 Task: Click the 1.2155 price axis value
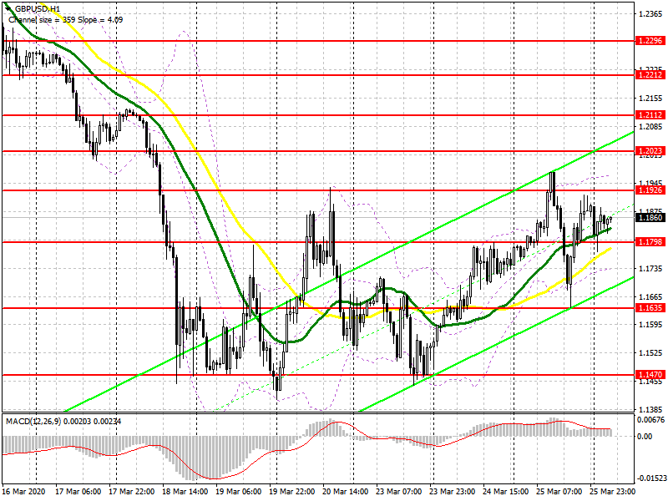point(650,99)
